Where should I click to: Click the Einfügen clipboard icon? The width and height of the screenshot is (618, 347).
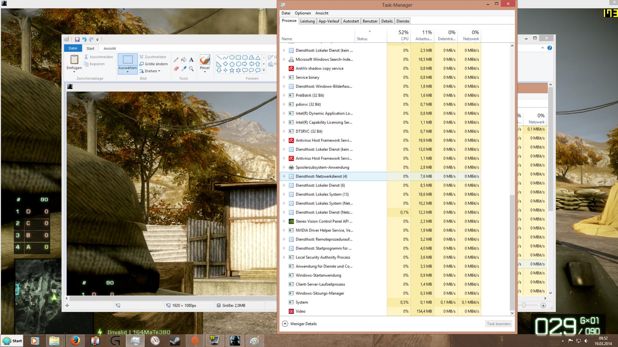pyautogui.click(x=74, y=59)
